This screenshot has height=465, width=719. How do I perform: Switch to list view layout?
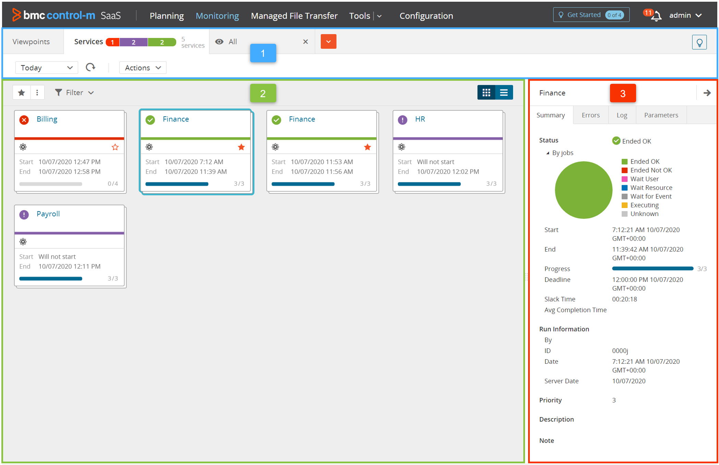504,92
